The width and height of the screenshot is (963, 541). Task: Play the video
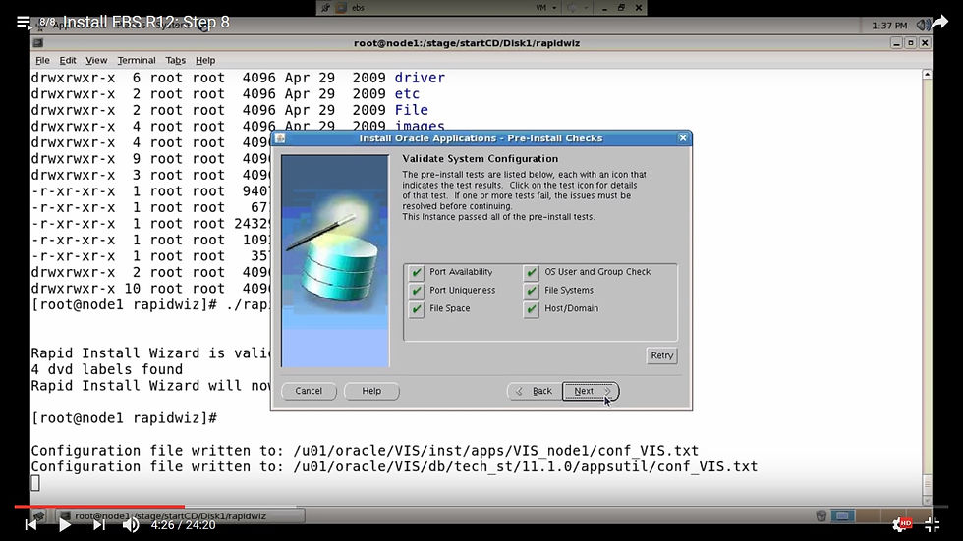[x=65, y=525]
